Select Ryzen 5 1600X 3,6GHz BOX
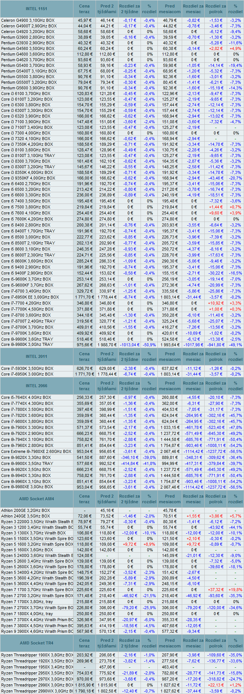Image resolution: width=244 pixels, height=694 pixels. [27, 550]
